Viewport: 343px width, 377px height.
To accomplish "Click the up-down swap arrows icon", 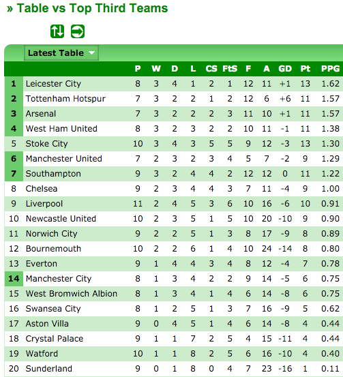I will (57, 31).
